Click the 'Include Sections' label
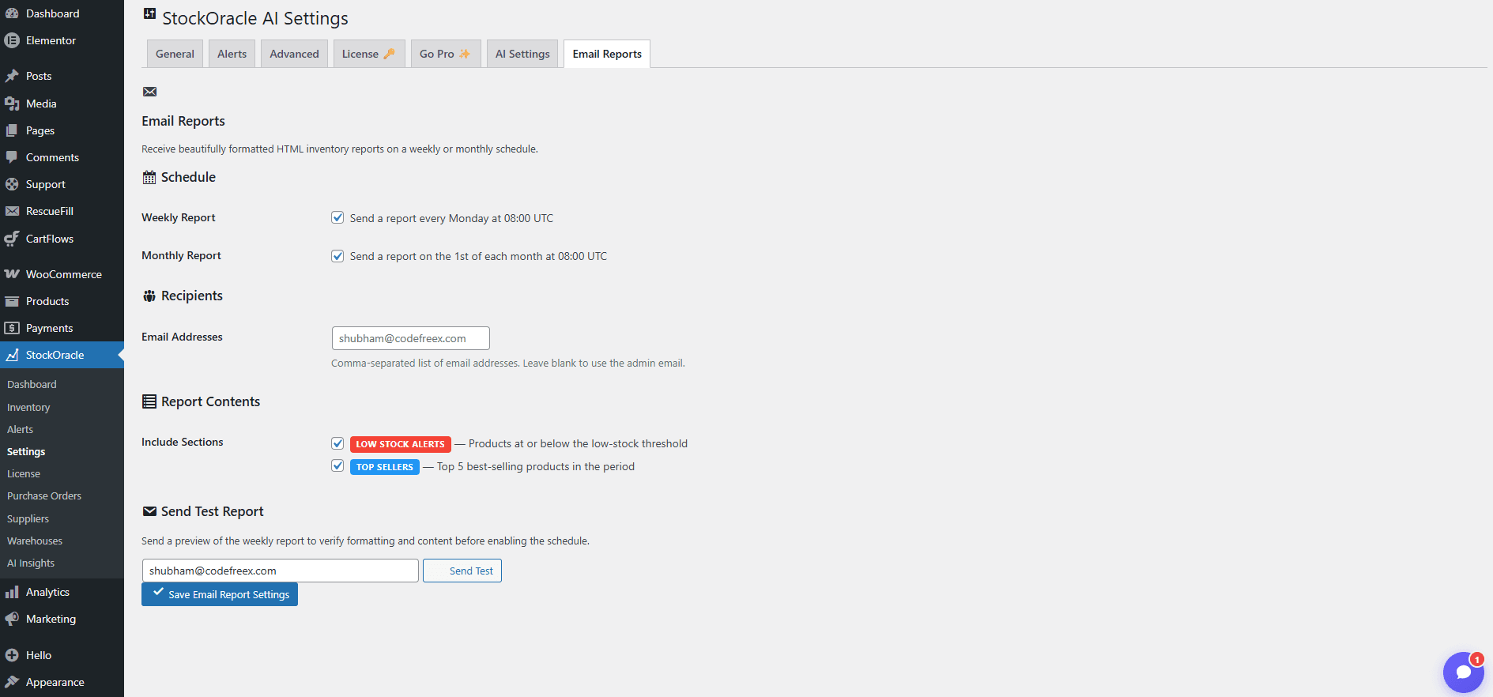Screen dimensions: 1493x697 point(183,442)
